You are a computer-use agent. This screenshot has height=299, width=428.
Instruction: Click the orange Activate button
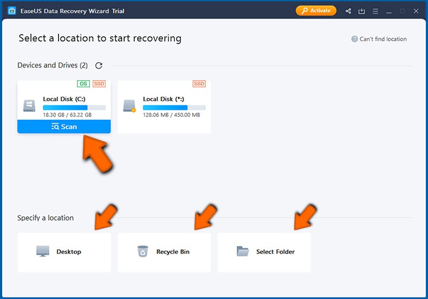click(x=316, y=11)
